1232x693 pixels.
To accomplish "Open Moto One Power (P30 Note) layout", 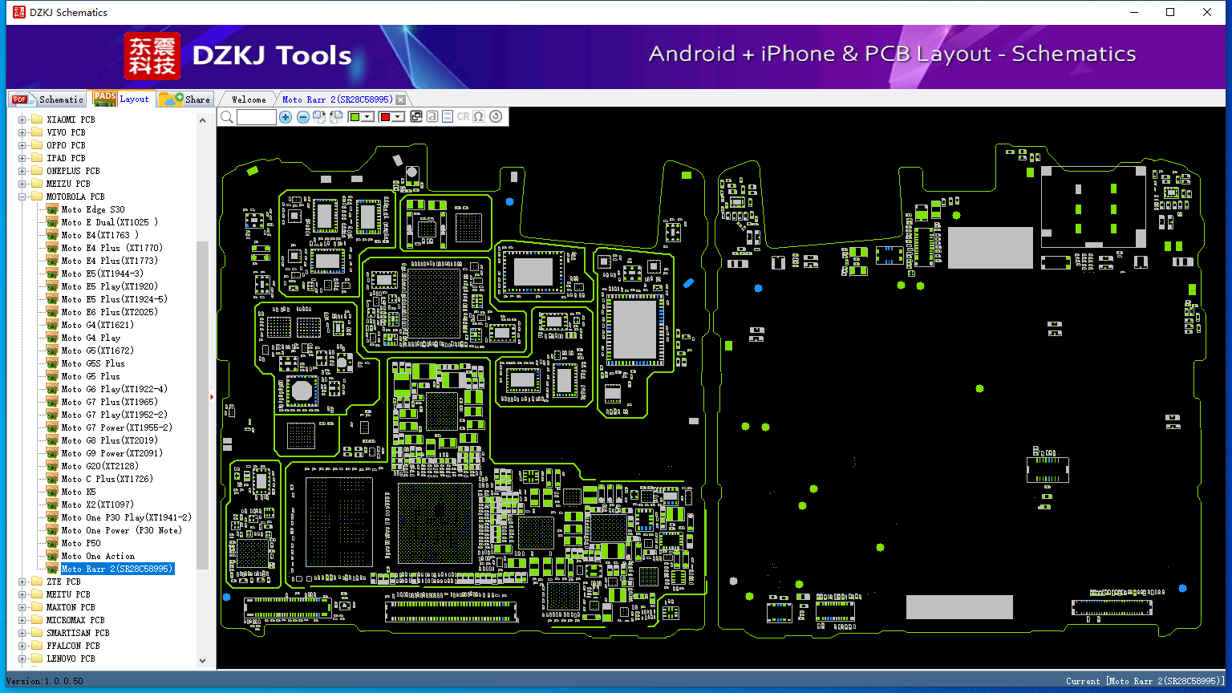I will point(121,530).
